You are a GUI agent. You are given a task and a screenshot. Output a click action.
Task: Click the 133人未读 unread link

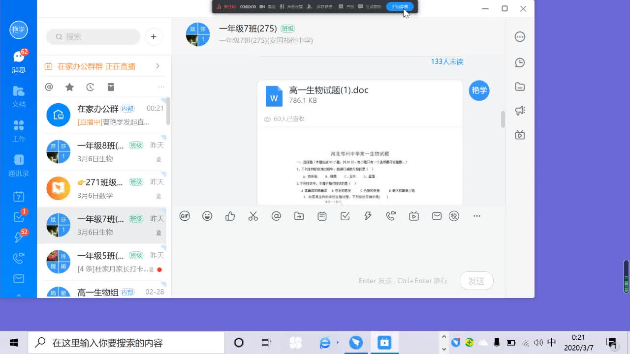[447, 61]
